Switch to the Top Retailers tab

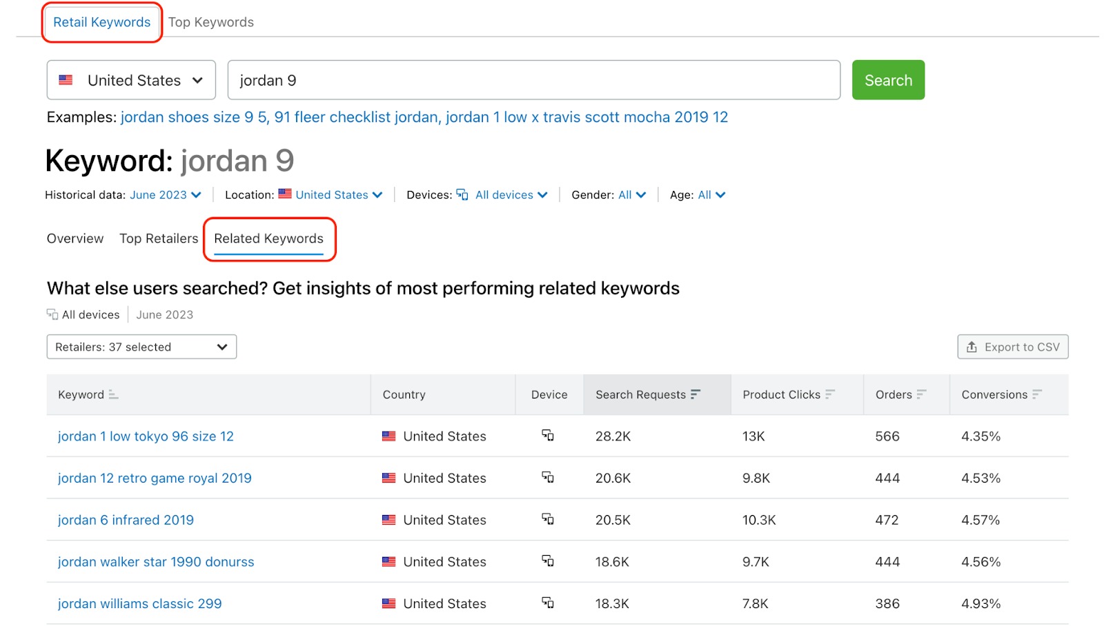159,239
